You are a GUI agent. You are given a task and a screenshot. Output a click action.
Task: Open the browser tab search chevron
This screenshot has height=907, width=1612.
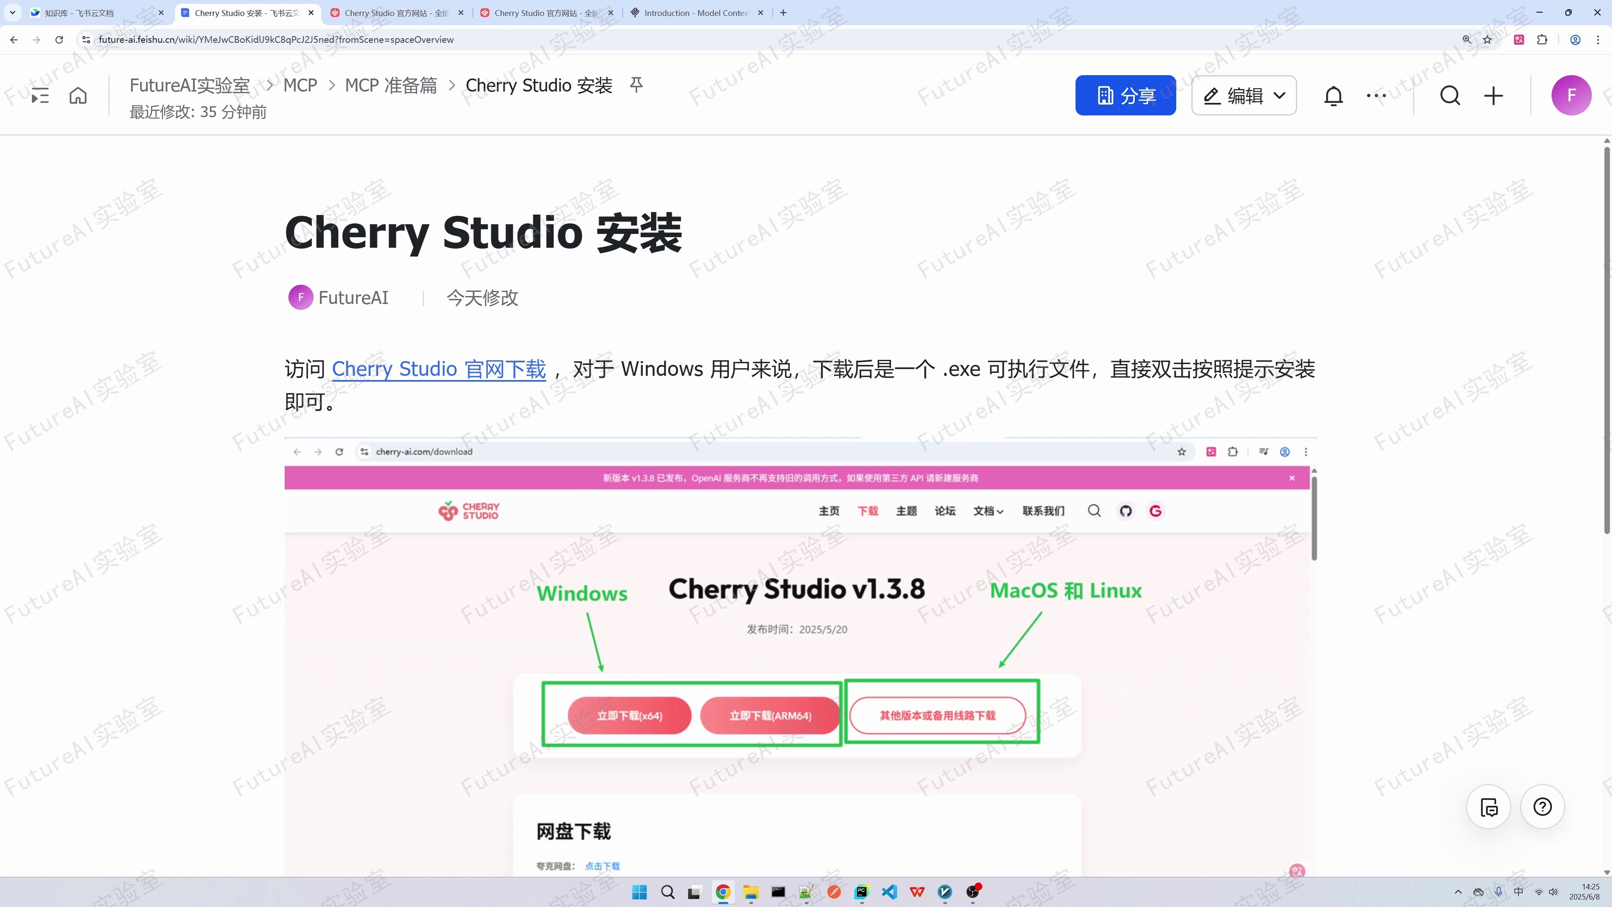(12, 13)
